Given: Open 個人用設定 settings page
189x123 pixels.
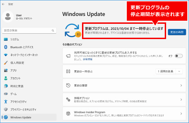Looking at the screenshot, I should tap(29, 63).
